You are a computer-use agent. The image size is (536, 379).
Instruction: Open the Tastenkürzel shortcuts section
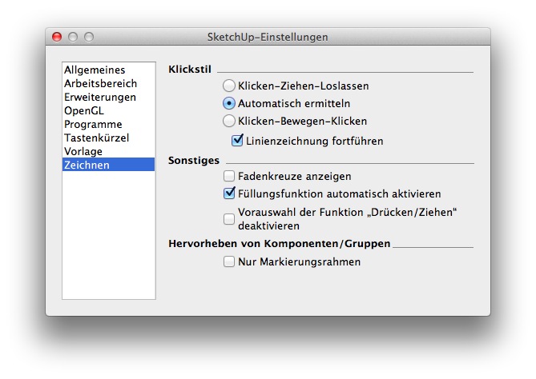(96, 138)
